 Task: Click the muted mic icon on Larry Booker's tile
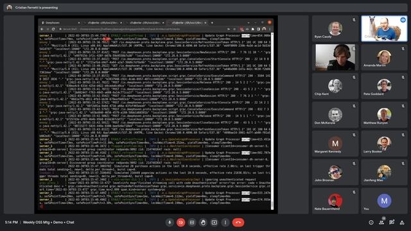click(403, 135)
